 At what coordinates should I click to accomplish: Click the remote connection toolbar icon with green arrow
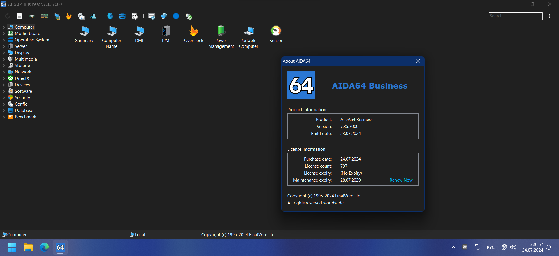(189, 16)
